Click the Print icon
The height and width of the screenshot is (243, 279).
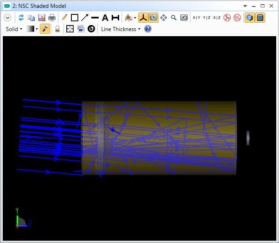(52, 18)
